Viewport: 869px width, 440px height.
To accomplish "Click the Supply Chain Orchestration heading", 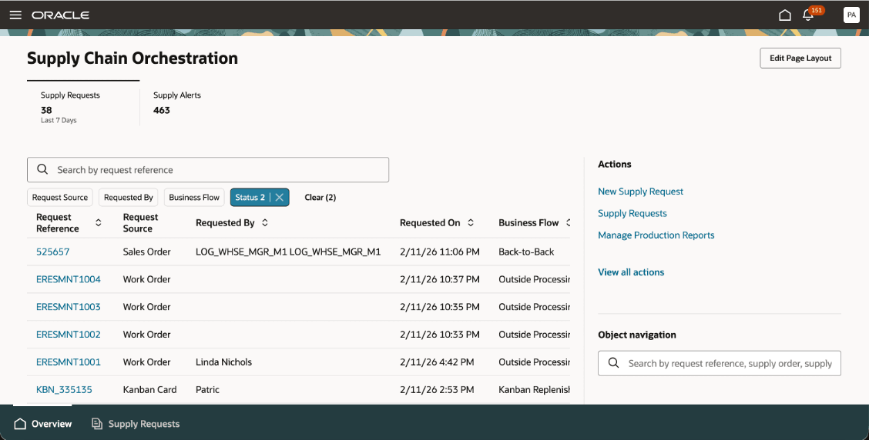I will coord(133,58).
